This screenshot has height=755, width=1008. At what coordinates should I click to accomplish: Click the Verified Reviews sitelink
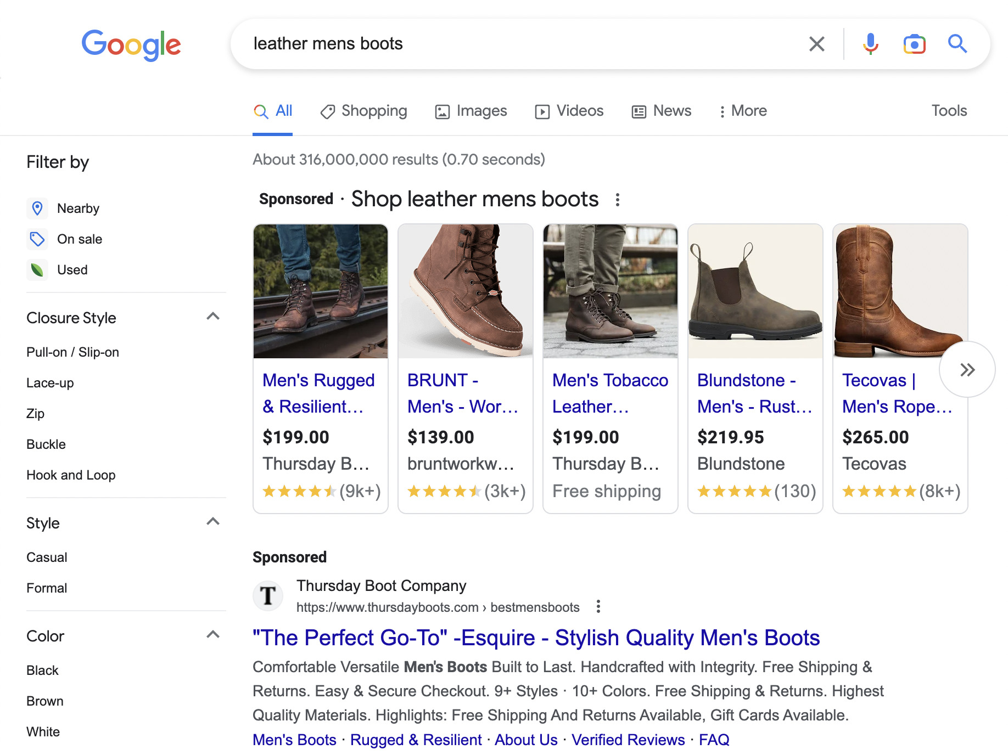coord(628,740)
